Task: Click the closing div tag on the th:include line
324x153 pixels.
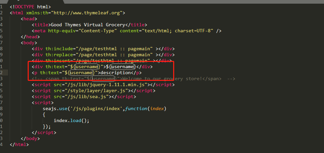Action: point(167,49)
